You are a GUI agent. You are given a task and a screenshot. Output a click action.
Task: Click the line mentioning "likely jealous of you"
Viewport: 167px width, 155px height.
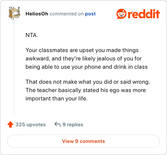pyautogui.click(x=83, y=59)
